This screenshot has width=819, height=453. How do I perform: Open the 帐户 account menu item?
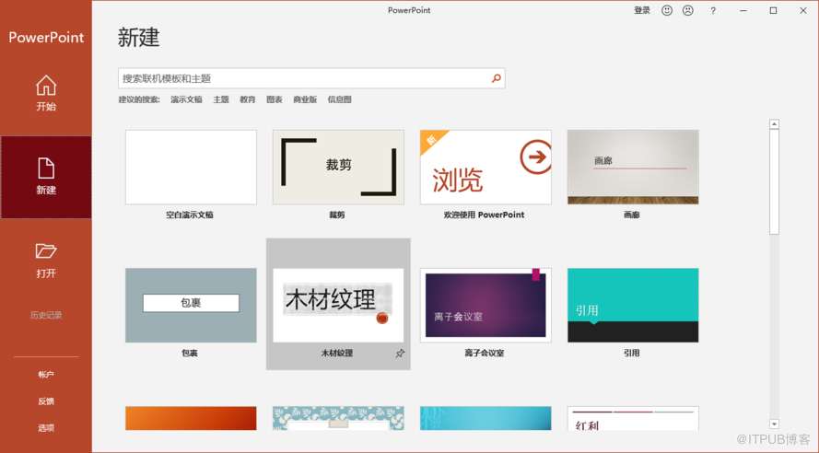coord(46,375)
